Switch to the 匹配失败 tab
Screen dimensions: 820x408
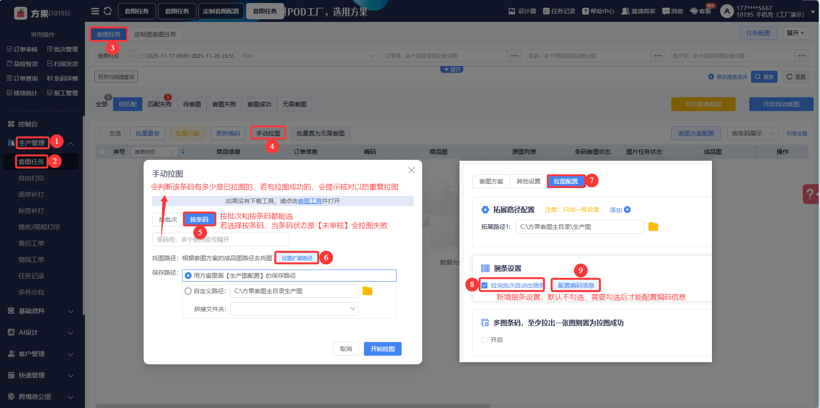159,104
